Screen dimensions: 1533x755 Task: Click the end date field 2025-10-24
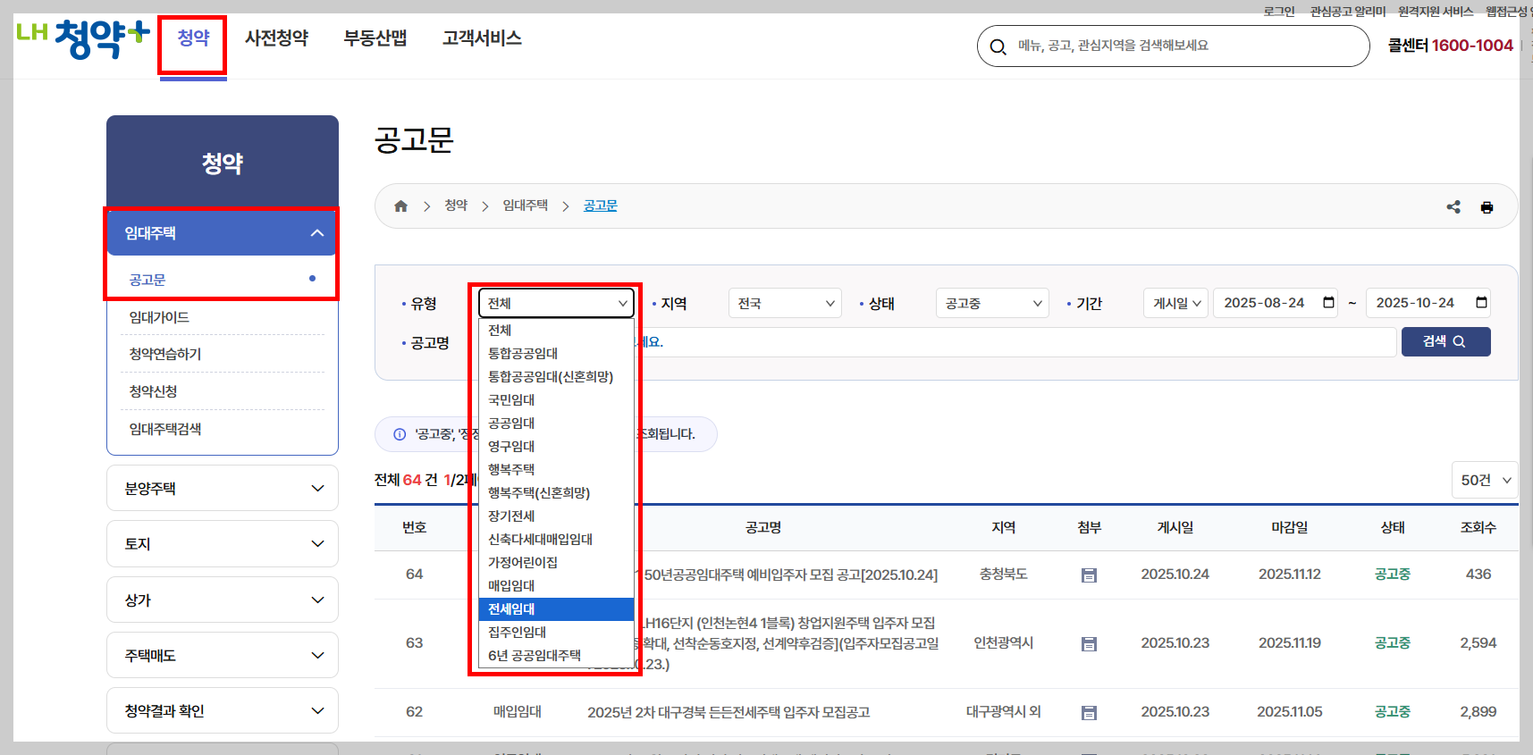pos(1428,303)
